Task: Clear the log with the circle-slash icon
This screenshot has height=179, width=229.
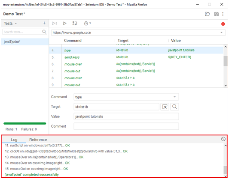Action: (223, 139)
